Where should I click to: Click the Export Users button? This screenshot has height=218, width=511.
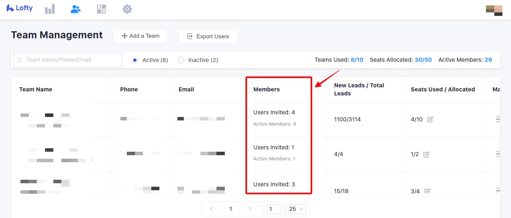coord(208,36)
